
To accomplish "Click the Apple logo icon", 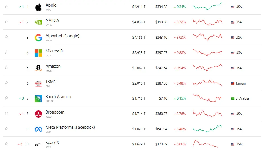I will coord(38,7).
